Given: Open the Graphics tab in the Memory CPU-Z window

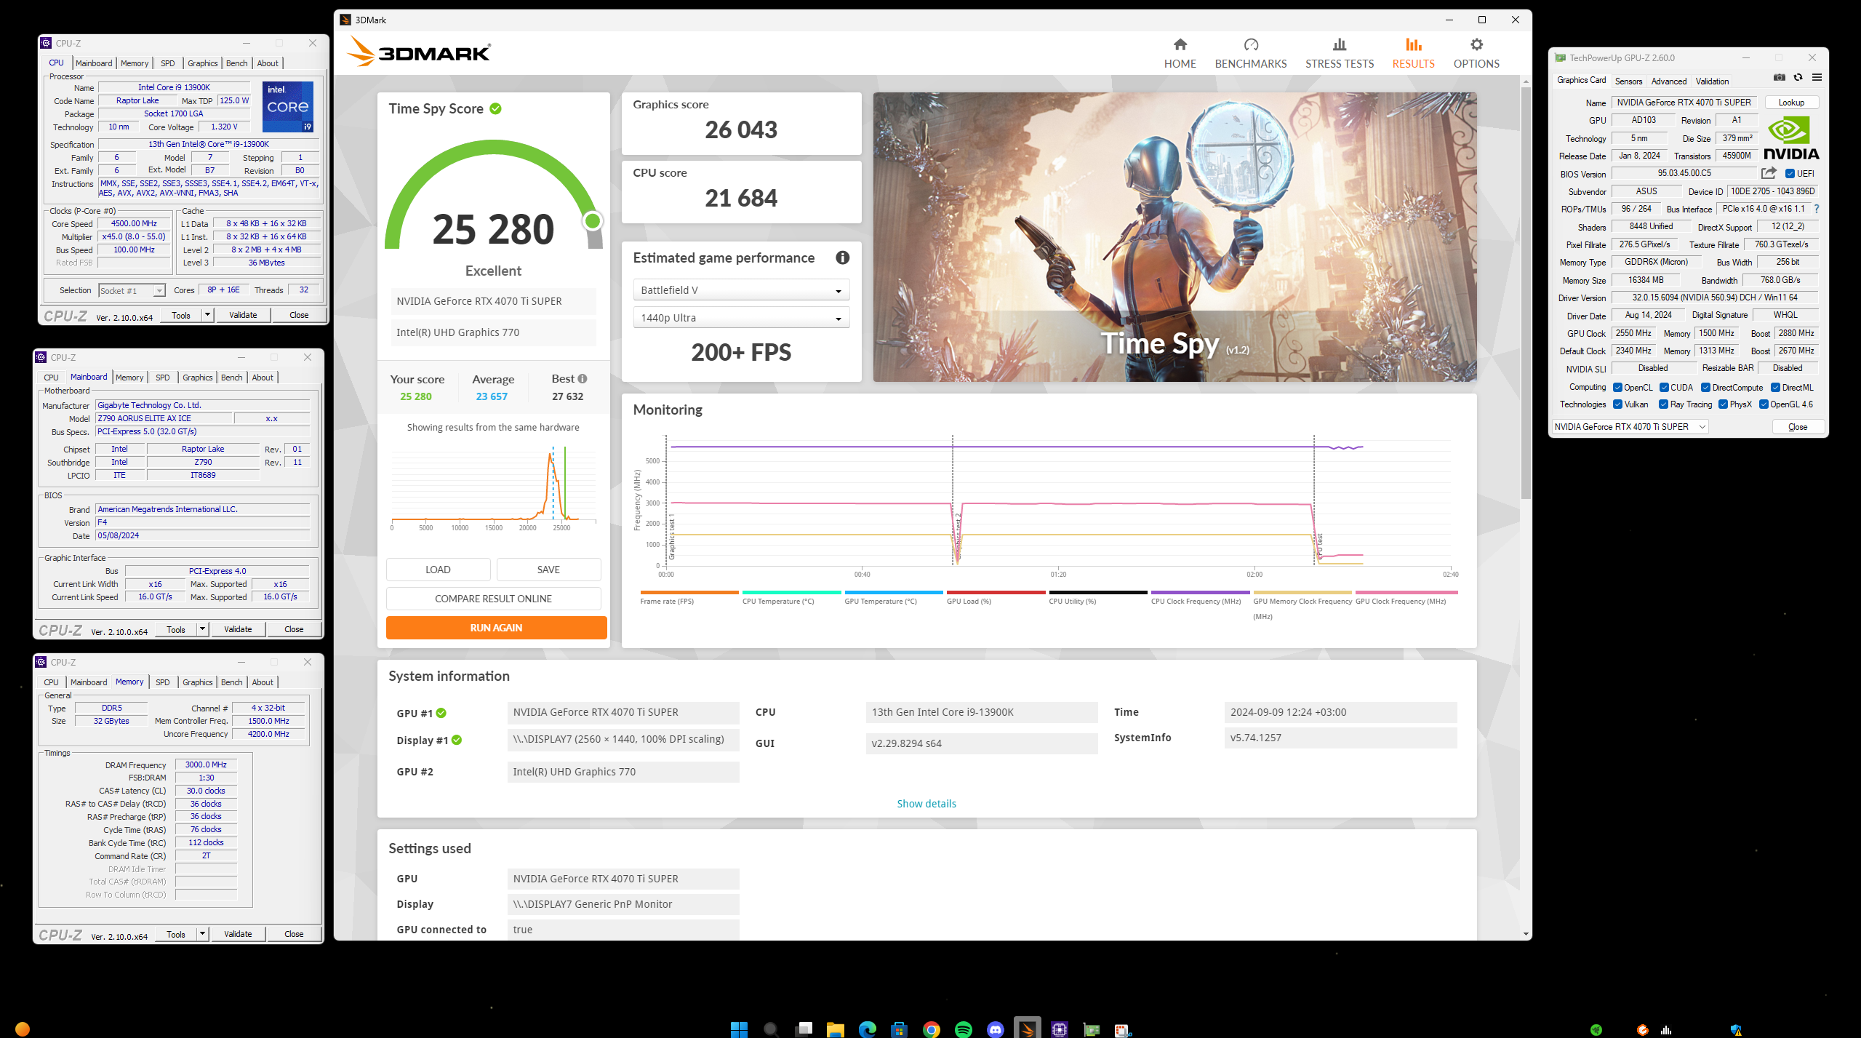Looking at the screenshot, I should click(197, 682).
